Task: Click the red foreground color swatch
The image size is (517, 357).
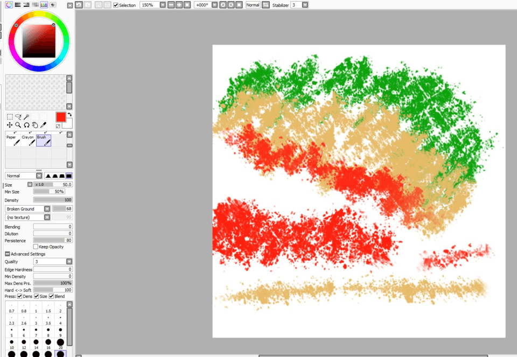Action: coord(61,117)
